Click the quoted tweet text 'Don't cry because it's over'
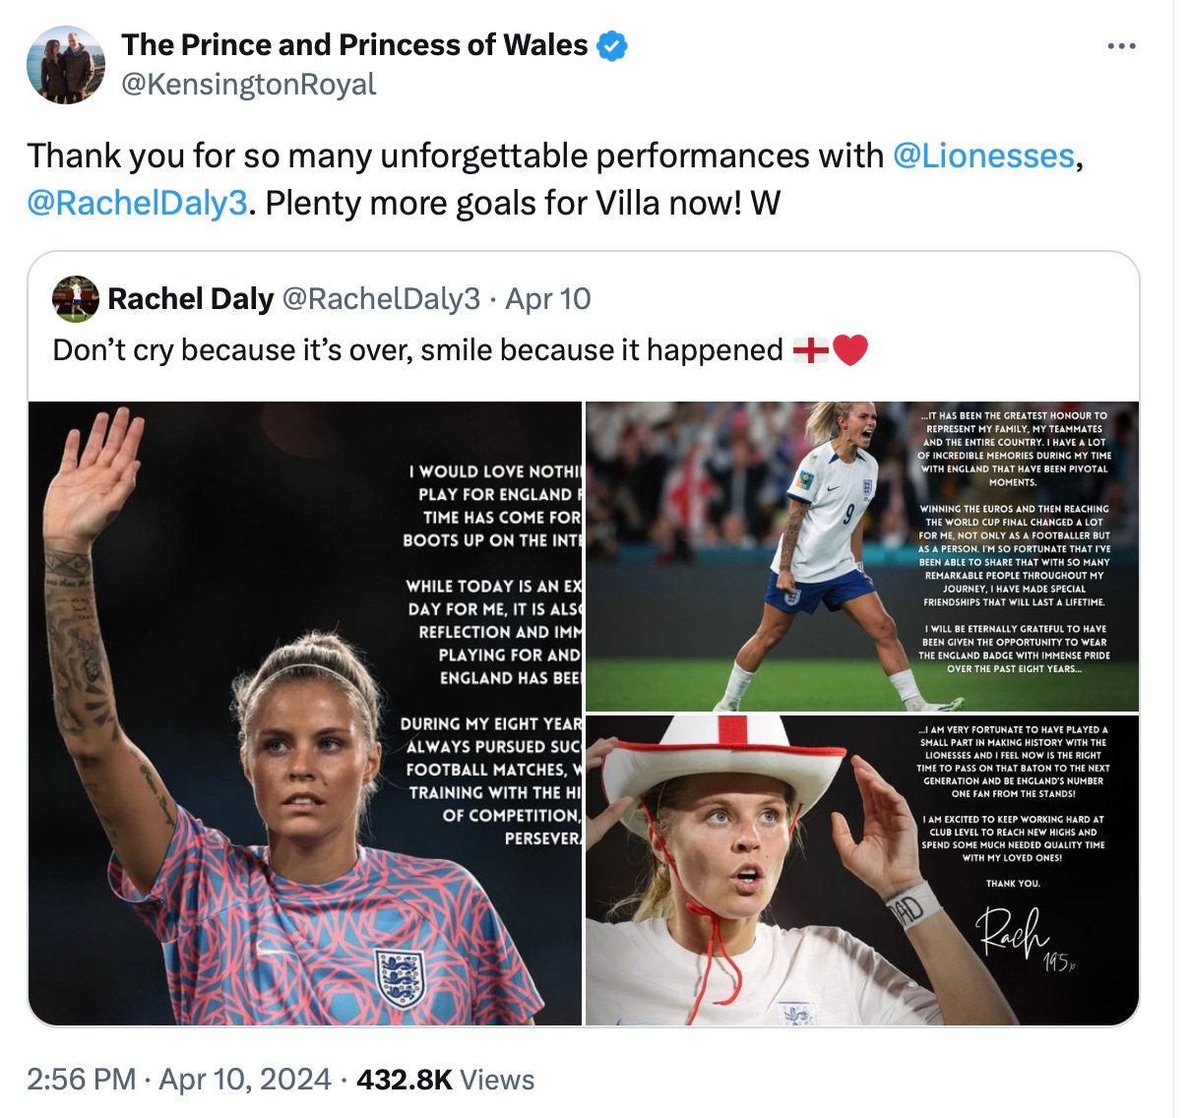This screenshot has width=1191, height=1118. tap(418, 350)
